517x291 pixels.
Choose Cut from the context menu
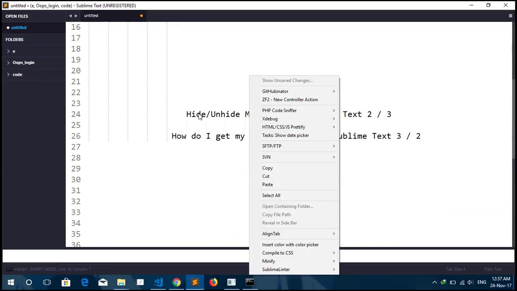coord(294,176)
